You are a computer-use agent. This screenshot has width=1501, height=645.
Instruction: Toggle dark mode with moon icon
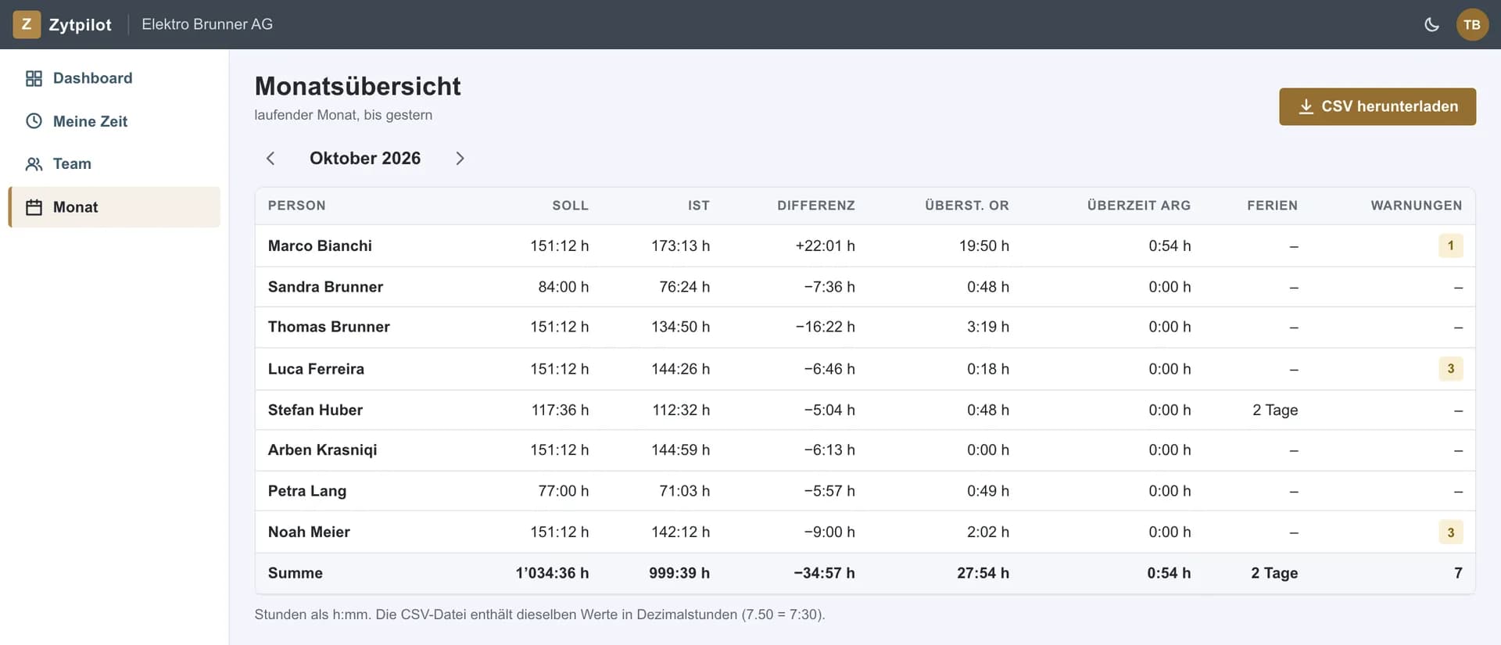tap(1431, 24)
